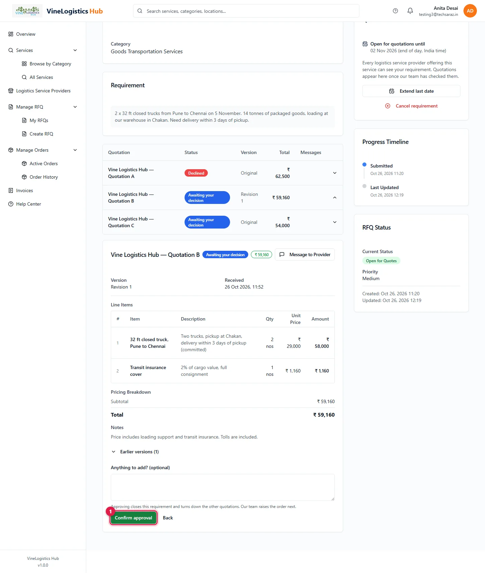Expand Earlier versions (1) section
The width and height of the screenshot is (485, 573).
(135, 452)
